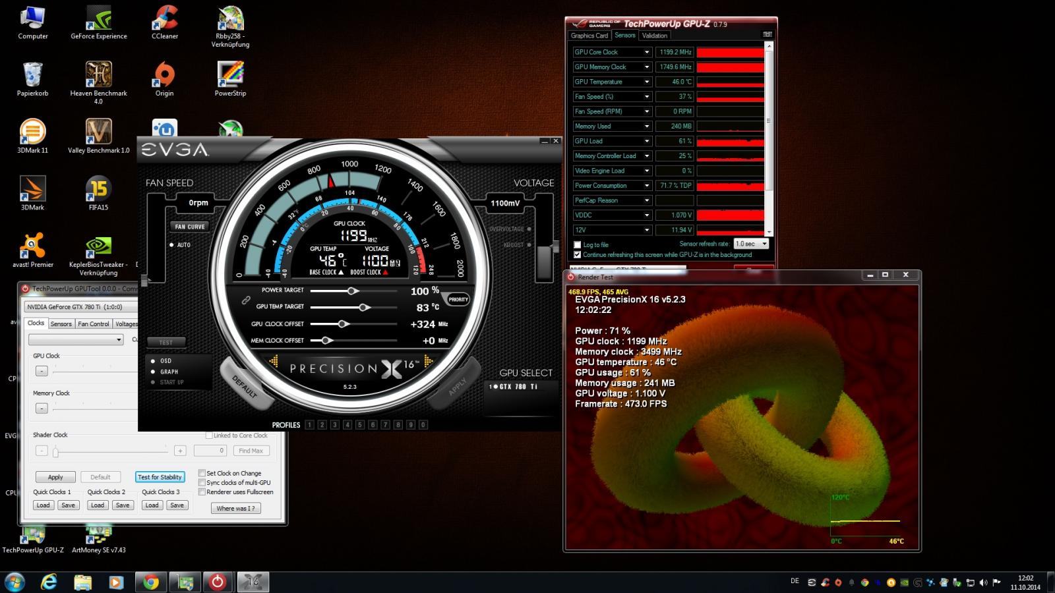Screen dimensions: 1055x593
Task: Switch to the Validation tab in GPU-Z
Action: point(655,36)
